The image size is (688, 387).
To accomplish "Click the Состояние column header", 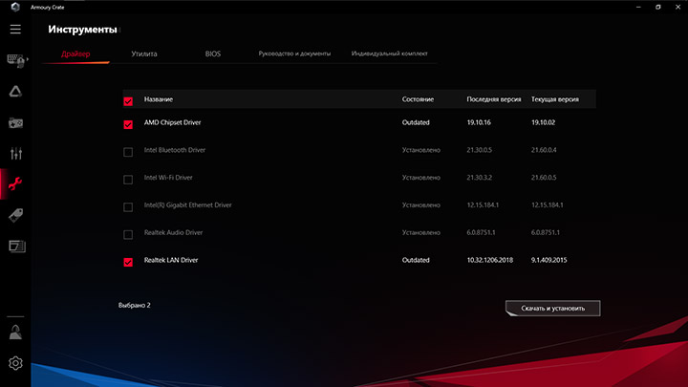I will [418, 99].
